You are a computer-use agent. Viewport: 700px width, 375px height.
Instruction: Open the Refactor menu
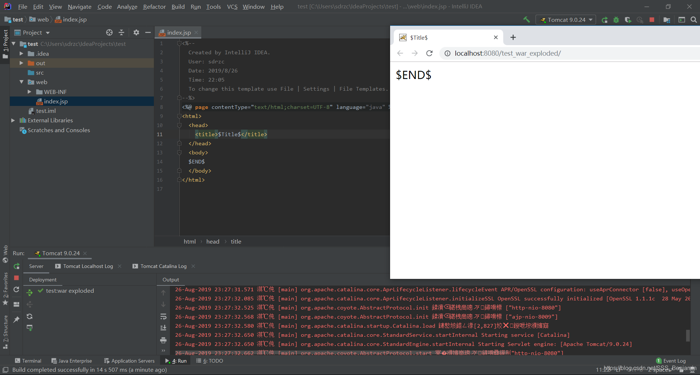pos(154,7)
